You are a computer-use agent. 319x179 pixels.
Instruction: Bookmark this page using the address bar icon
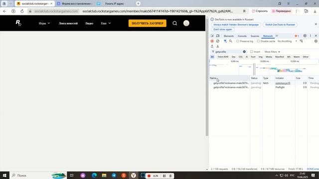244,11
